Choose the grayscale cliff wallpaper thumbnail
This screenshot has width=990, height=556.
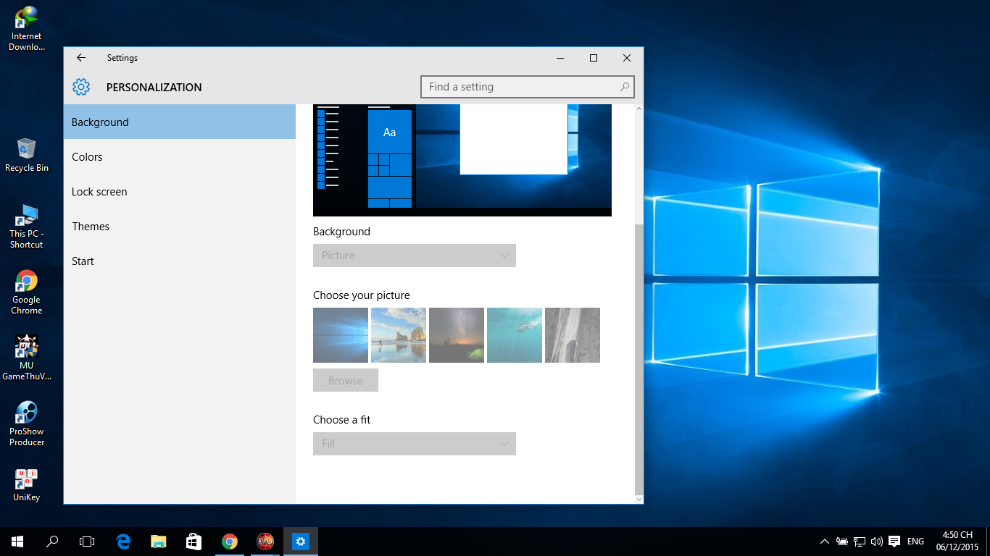coord(573,335)
